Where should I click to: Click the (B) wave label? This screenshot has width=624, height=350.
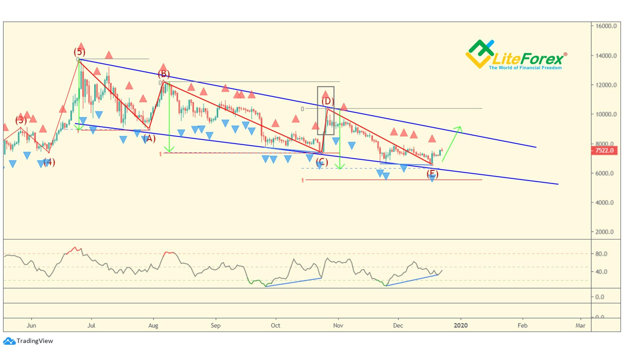[164, 74]
